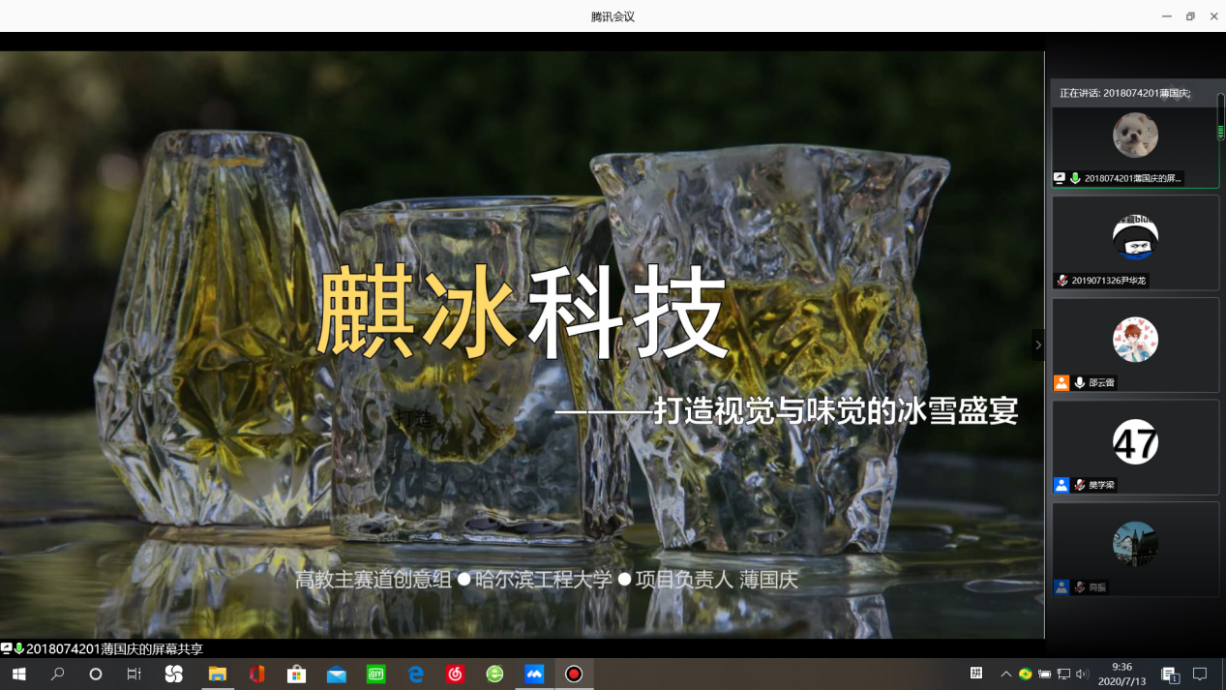Viewport: 1226px width, 690px height.
Task: Click the screen-share icon on 薄国庆's tile
Action: pos(1060,179)
